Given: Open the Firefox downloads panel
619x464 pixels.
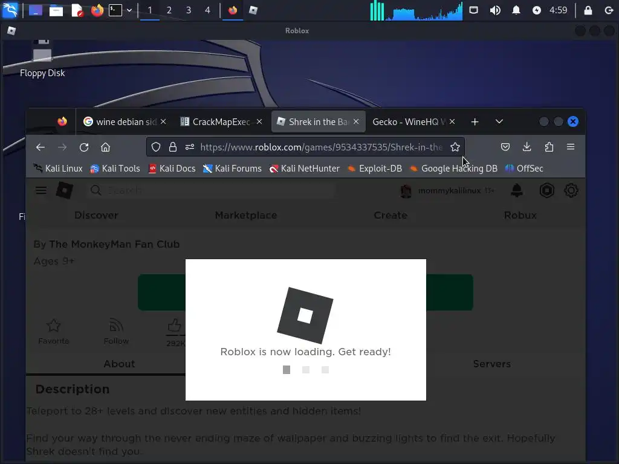Looking at the screenshot, I should 527,147.
